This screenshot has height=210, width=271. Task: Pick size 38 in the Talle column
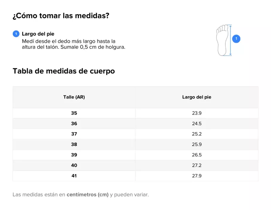74,144
